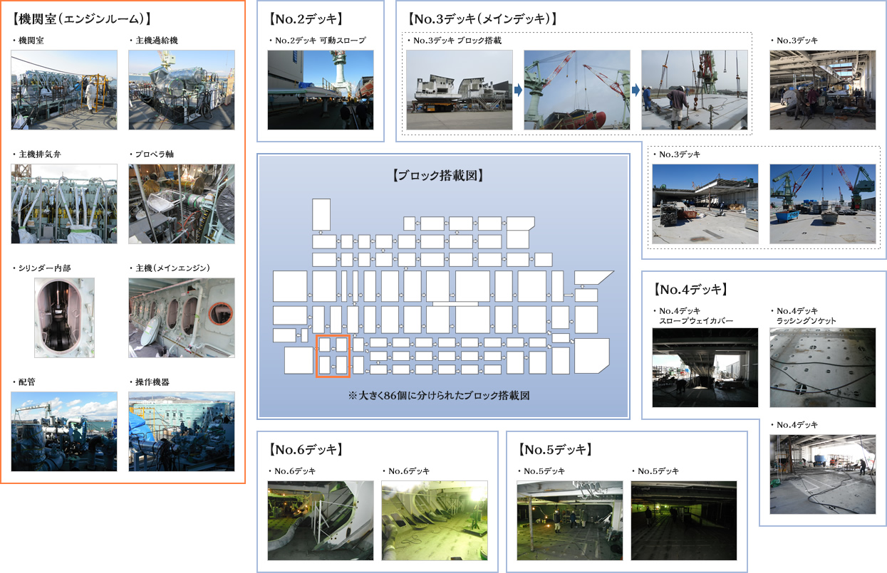
Task: Open No.3 deck photo with blue container
Action: [823, 204]
